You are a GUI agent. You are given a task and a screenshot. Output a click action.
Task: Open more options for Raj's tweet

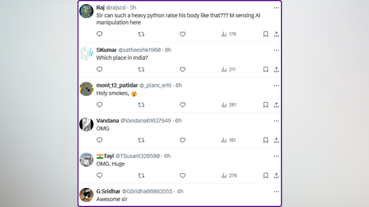pyautogui.click(x=276, y=8)
